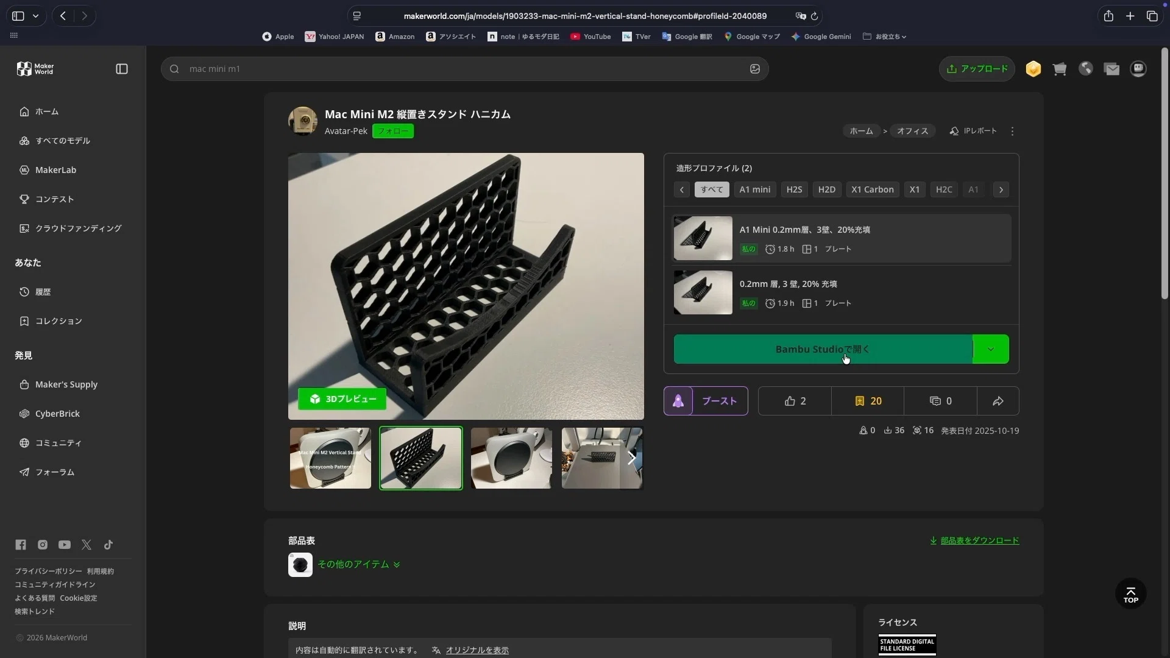The width and height of the screenshot is (1170, 658).
Task: Click the アップロード button
Action: [x=977, y=69]
